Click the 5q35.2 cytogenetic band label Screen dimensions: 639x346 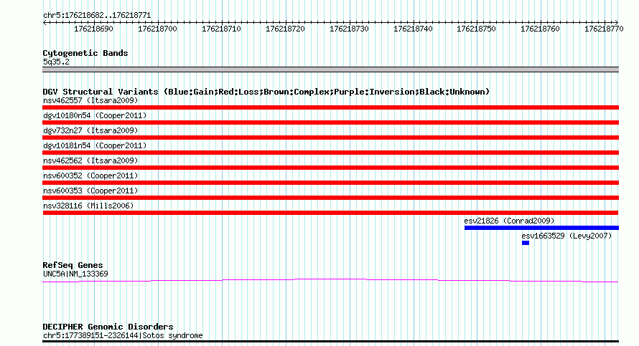tap(56, 62)
